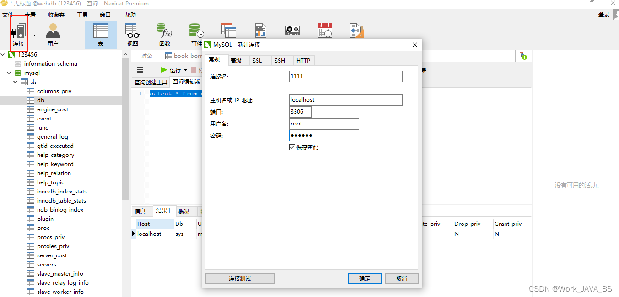Click the hamburger menu icon beside 运行
The image size is (619, 297).
tap(140, 70)
